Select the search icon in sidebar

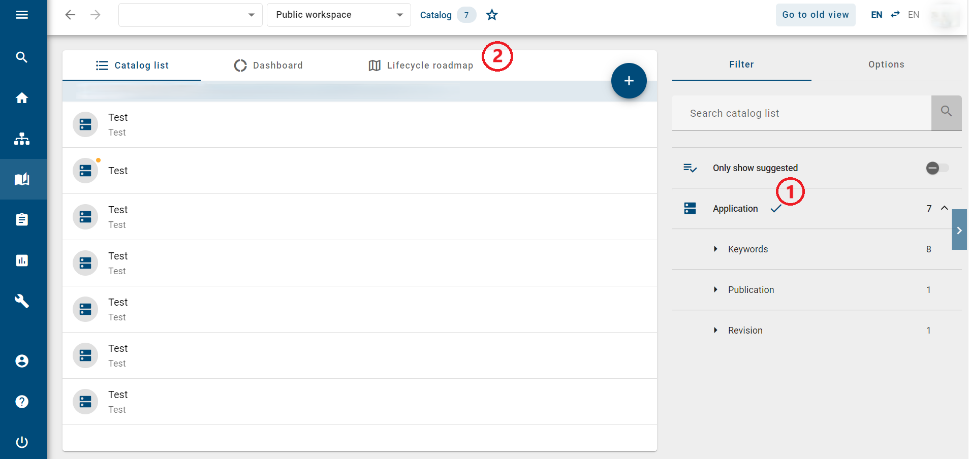pos(22,57)
